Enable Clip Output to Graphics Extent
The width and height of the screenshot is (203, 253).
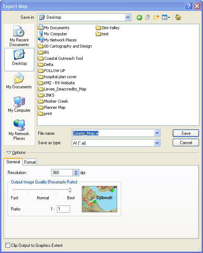(8, 245)
